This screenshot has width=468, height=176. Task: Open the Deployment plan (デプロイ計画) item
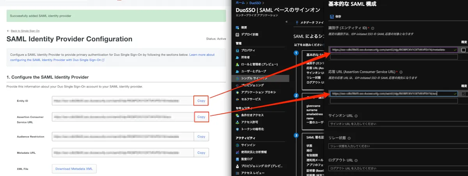(249, 34)
